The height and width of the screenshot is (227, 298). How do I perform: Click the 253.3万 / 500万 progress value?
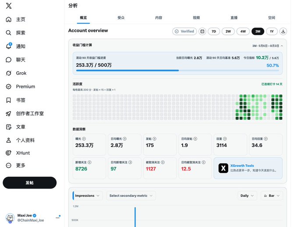coord(94,65)
